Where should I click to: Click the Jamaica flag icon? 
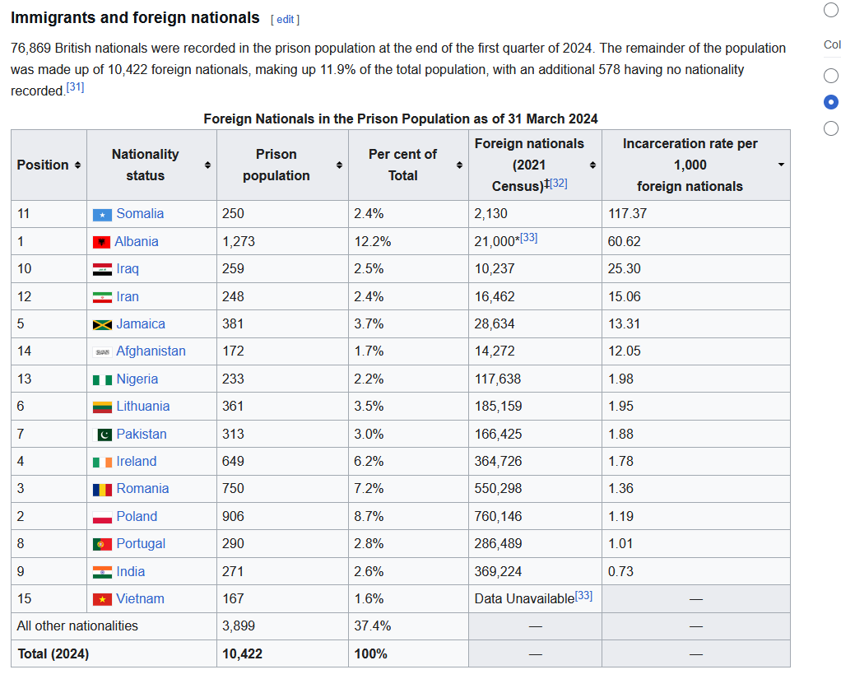tap(102, 325)
